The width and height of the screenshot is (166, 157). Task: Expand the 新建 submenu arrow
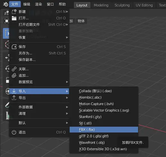[x=67, y=12]
